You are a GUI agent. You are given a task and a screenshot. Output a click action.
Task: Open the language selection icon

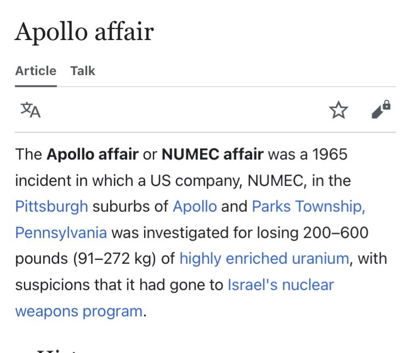click(31, 110)
